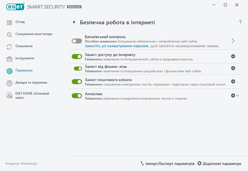Open help via the question mark
Screen dimensions: 248x171
point(240,22)
